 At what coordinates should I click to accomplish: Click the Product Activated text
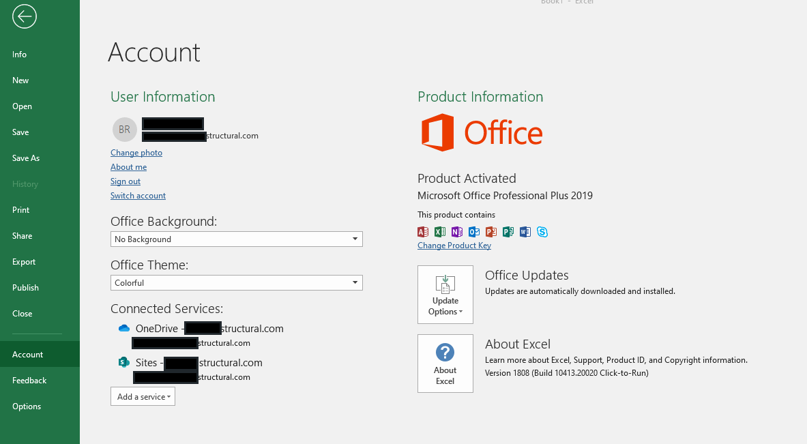[467, 179]
